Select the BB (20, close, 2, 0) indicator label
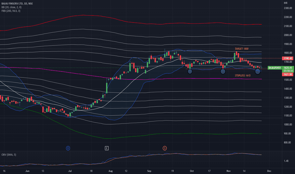The height and width of the screenshot is (174, 295). click(x=11, y=7)
